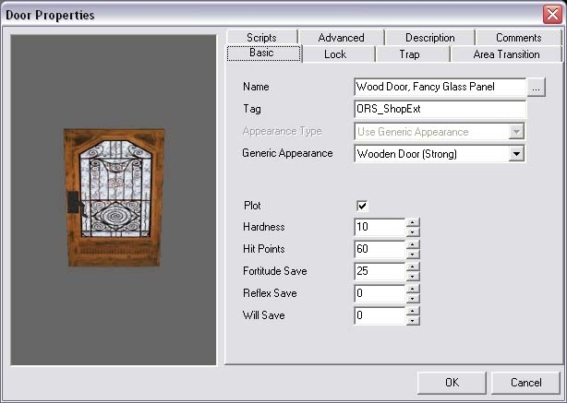The image size is (567, 403).
Task: Increase the Will Save value
Action: tap(412, 311)
